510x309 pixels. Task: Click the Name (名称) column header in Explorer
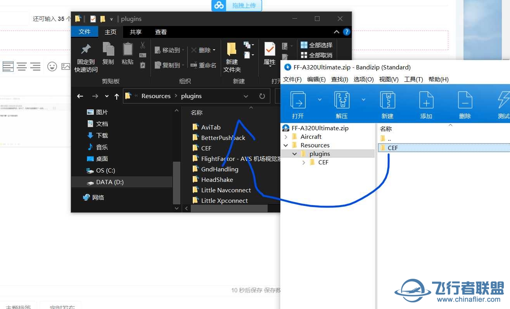[197, 112]
